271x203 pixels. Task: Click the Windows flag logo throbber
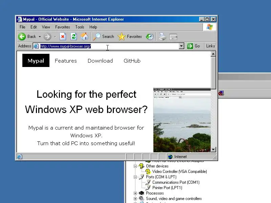[209, 27]
